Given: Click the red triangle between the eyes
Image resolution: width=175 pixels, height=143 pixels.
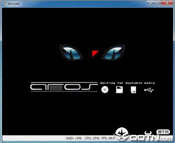Looking at the screenshot, I should [95, 54].
